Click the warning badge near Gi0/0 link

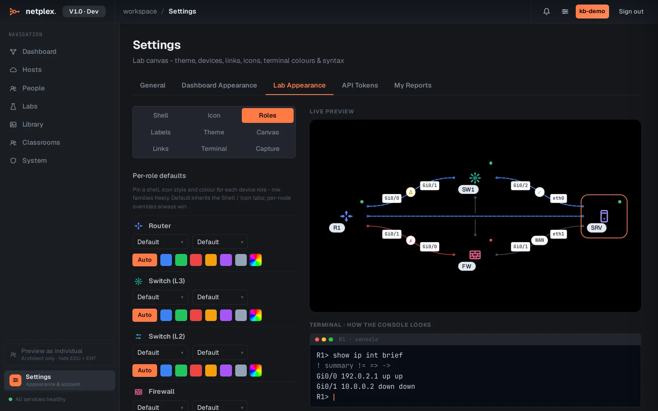(x=410, y=192)
